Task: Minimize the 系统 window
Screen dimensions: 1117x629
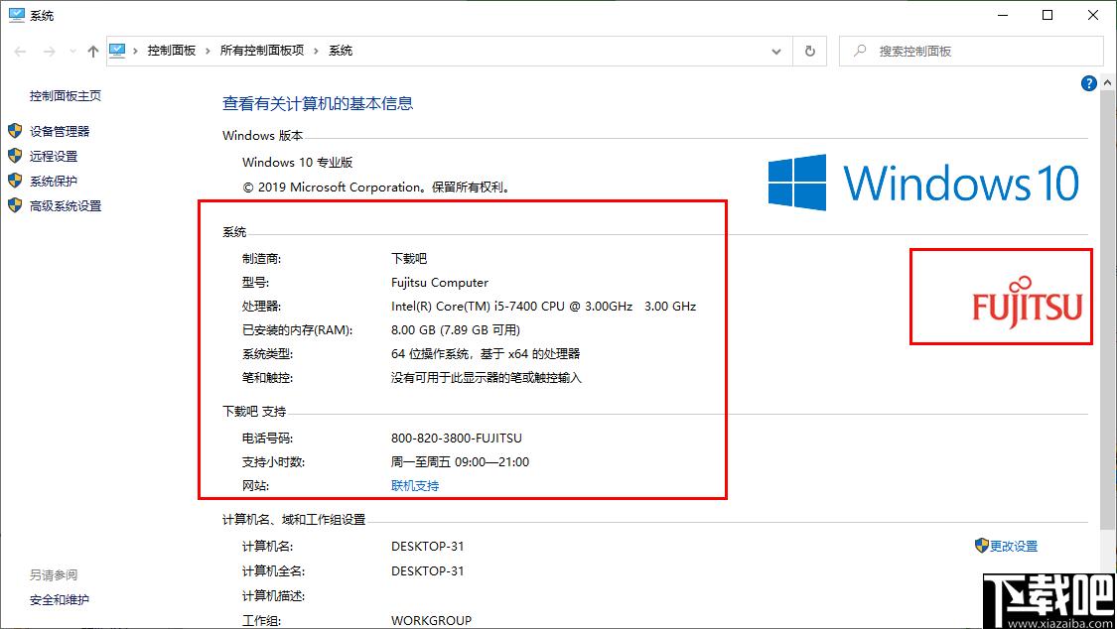Action: pos(1003,15)
